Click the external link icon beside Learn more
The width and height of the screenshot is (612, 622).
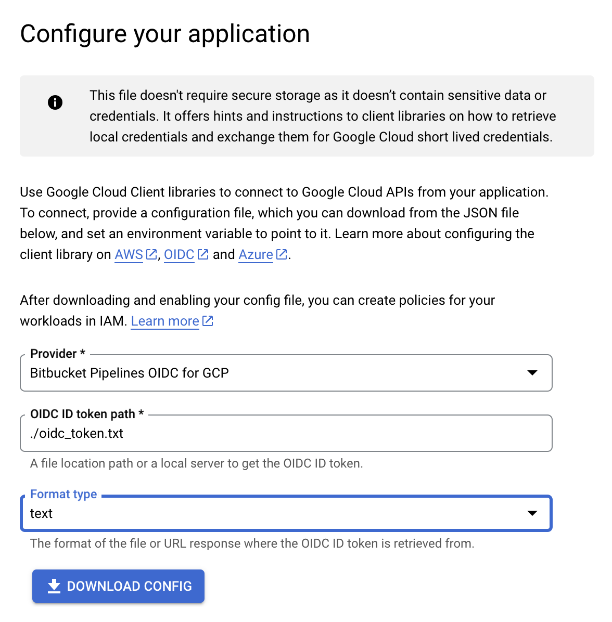[x=208, y=320]
